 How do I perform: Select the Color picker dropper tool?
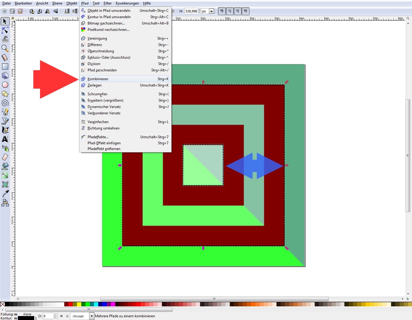(x=5, y=194)
